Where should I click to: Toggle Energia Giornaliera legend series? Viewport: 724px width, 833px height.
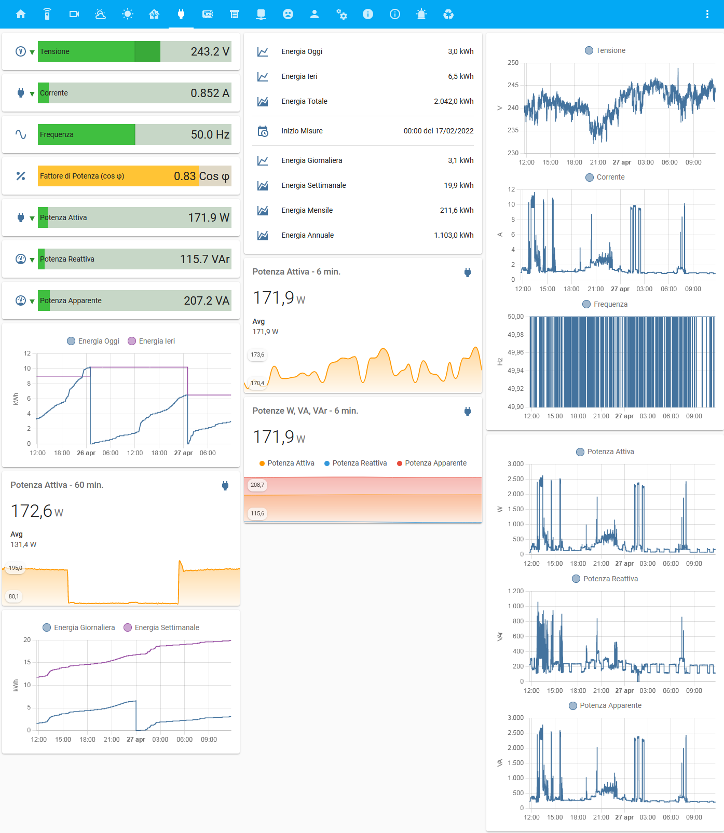pos(79,627)
